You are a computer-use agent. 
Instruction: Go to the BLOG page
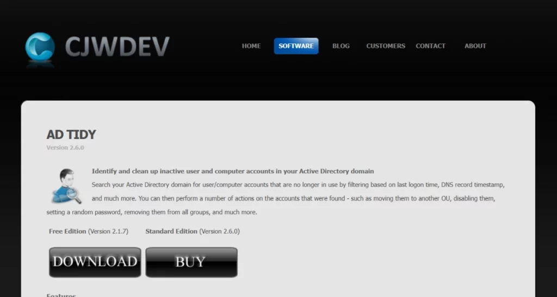(341, 46)
